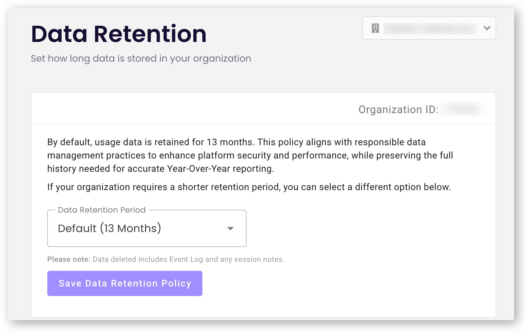Click the "Data Retention Period" field label

click(101, 210)
